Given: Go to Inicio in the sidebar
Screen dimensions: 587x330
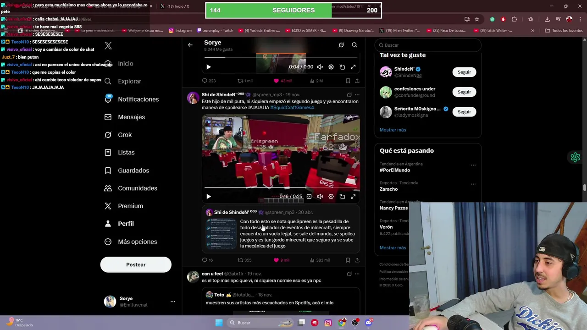Looking at the screenshot, I should pyautogui.click(x=119, y=64).
